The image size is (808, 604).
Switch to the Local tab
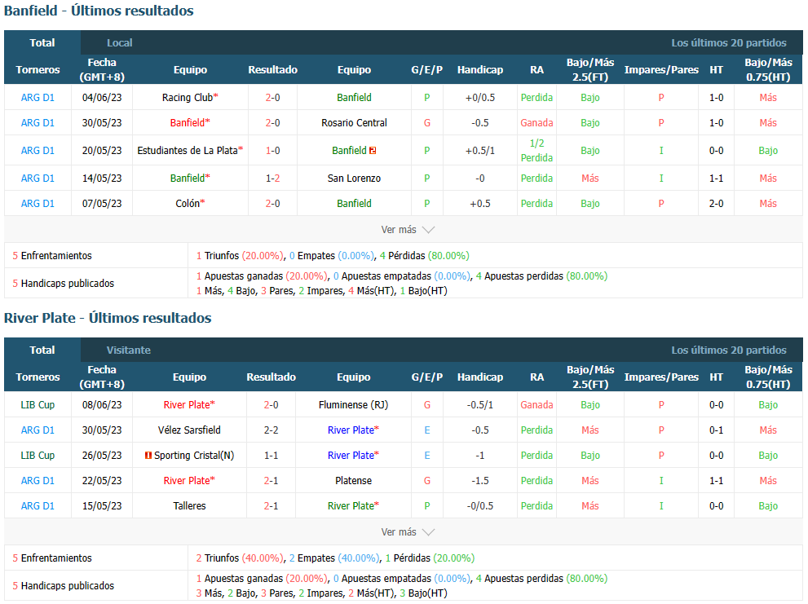[x=120, y=42]
